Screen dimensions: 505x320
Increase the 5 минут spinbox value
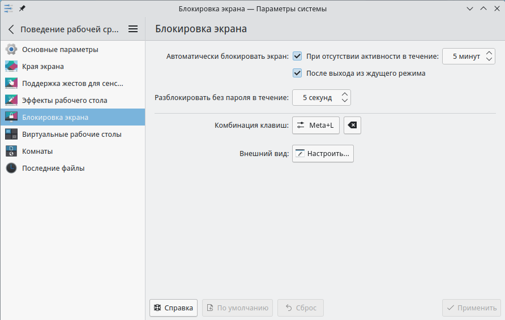[490, 53]
